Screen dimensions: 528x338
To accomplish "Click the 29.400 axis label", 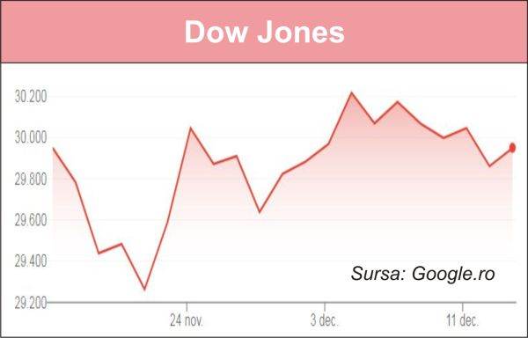I will (31, 261).
